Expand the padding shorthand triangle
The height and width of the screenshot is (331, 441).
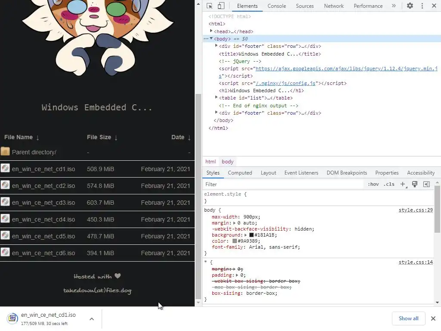tap(237, 275)
